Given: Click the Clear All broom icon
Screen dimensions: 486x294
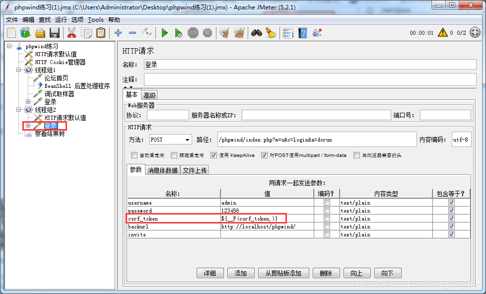Looking at the screenshot, I should (270, 33).
